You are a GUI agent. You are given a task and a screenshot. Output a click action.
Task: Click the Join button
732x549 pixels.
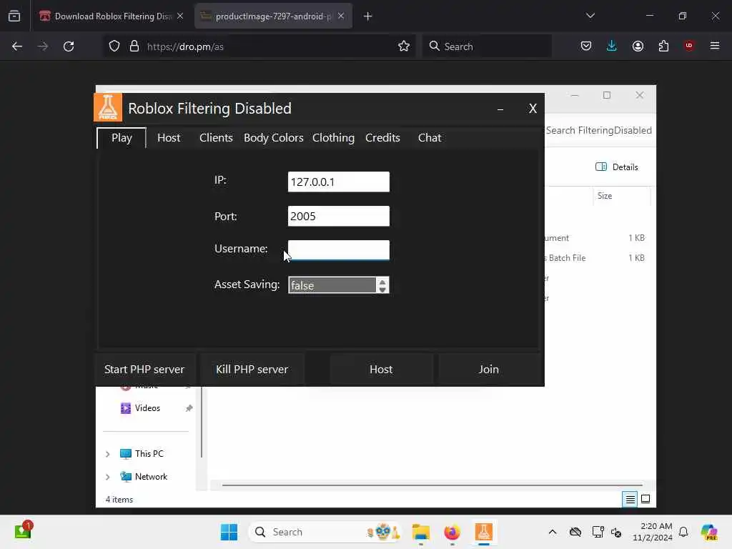point(488,370)
